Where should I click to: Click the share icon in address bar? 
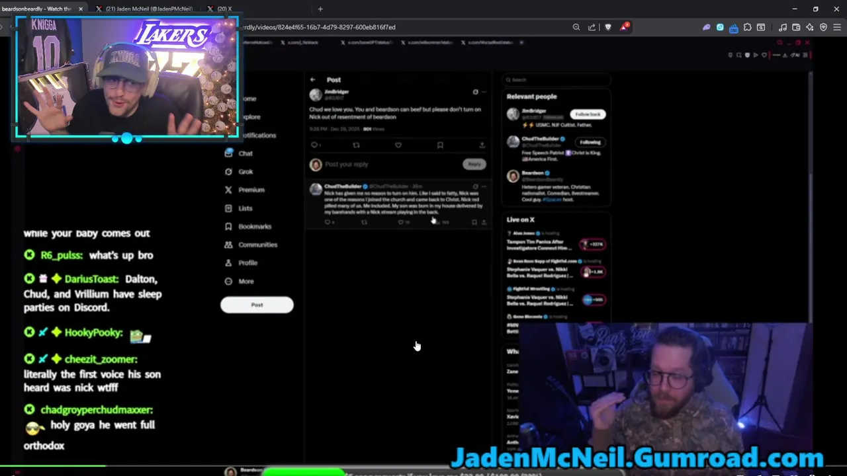(592, 27)
